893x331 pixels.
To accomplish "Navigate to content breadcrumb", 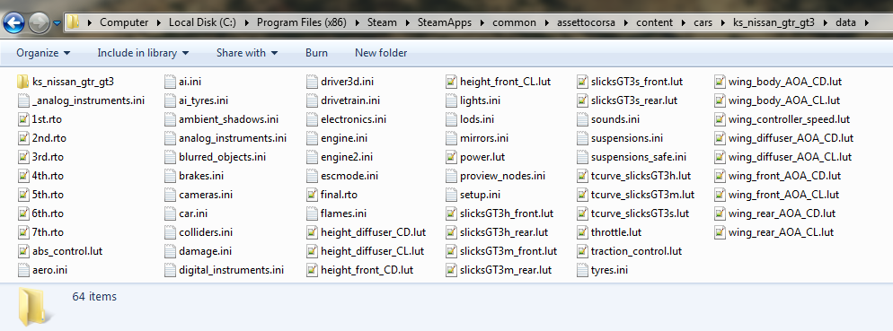I will [x=654, y=22].
